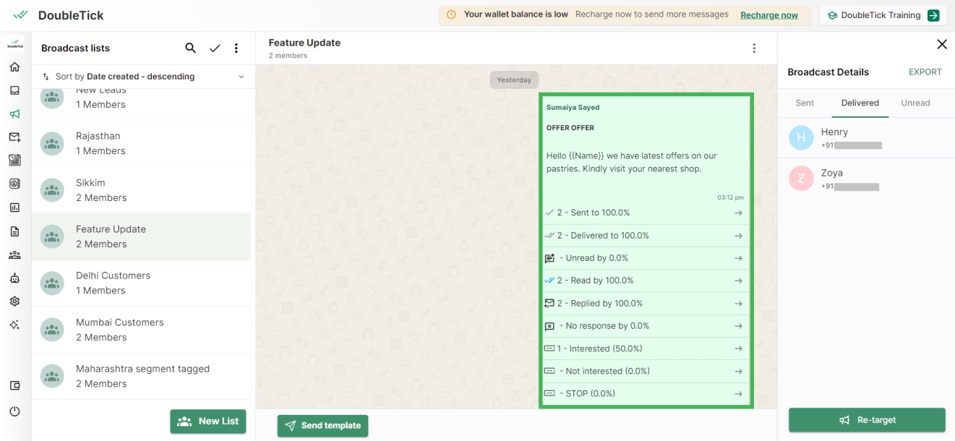
Task: Switch to the Unread tab
Action: click(x=915, y=103)
